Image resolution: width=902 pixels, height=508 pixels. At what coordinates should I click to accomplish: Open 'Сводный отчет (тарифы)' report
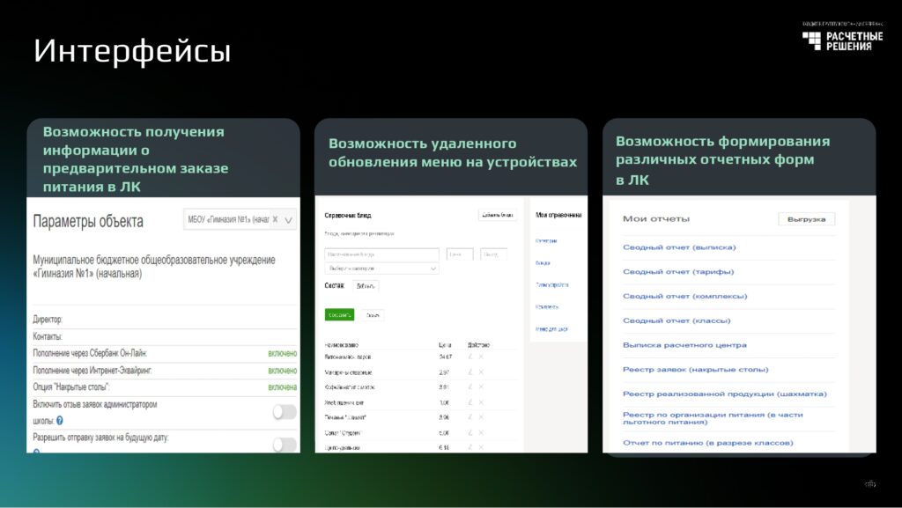coord(678,272)
